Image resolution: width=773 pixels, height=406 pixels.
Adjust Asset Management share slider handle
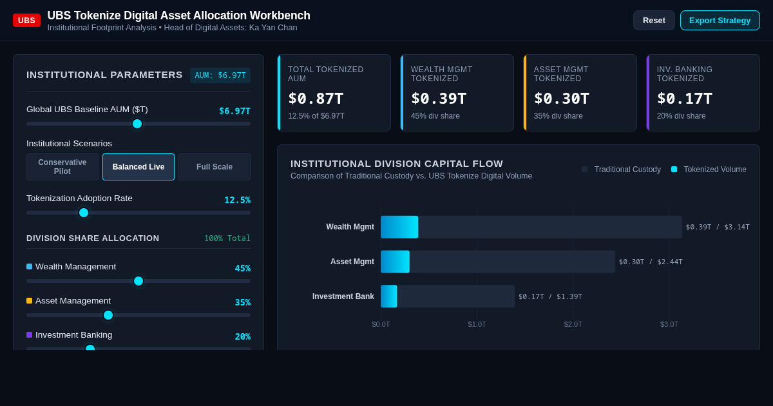coord(108,315)
